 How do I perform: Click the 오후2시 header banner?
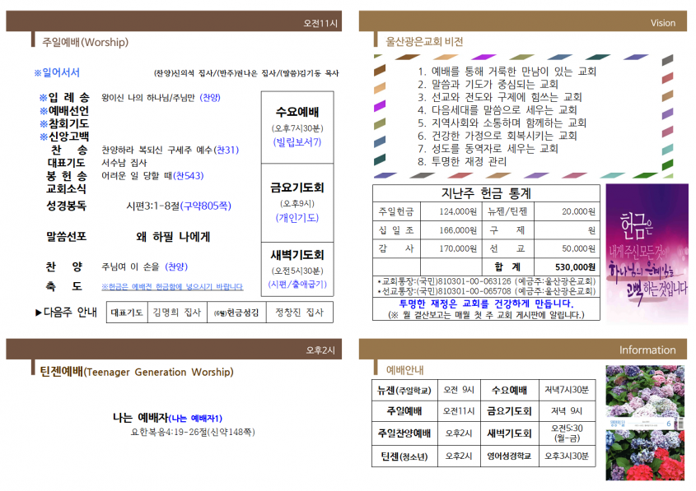coord(174,349)
